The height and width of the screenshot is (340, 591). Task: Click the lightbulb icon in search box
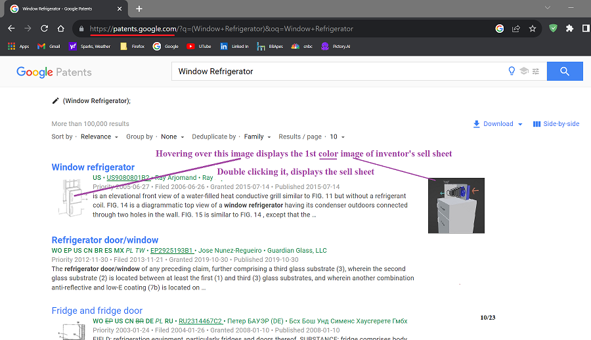pos(512,71)
